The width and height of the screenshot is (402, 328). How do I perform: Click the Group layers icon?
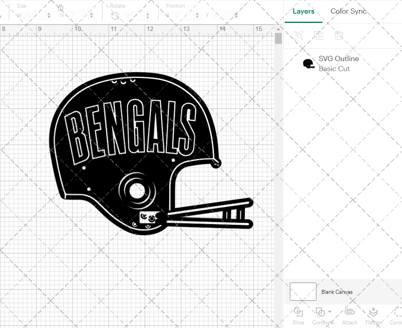pyautogui.click(x=299, y=35)
